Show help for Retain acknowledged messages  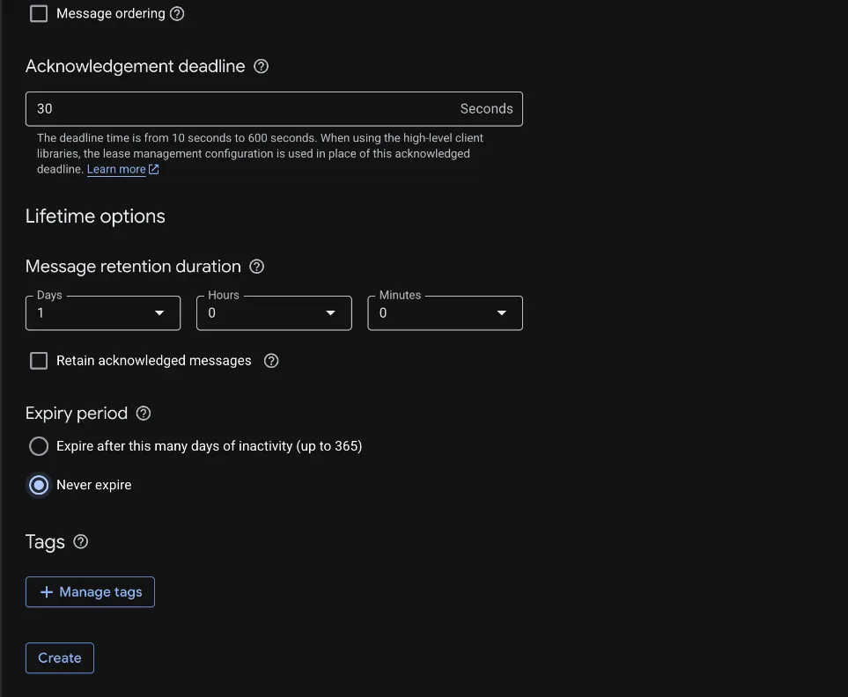coord(271,361)
